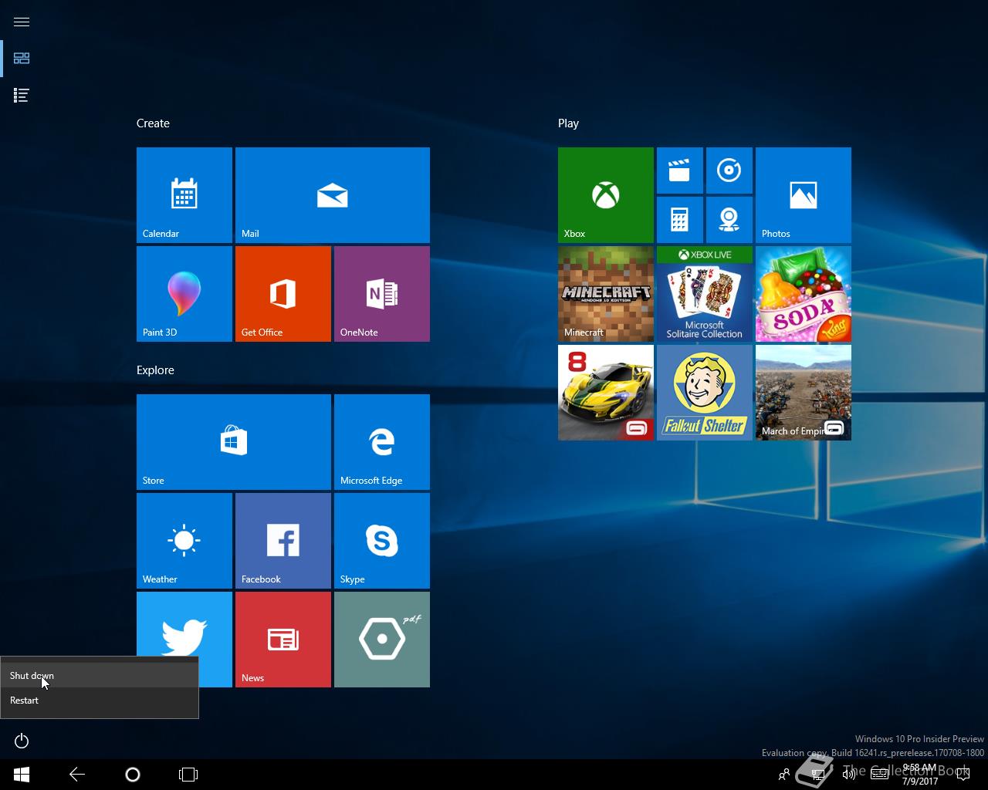Click the taskbar Back arrow

tap(77, 775)
